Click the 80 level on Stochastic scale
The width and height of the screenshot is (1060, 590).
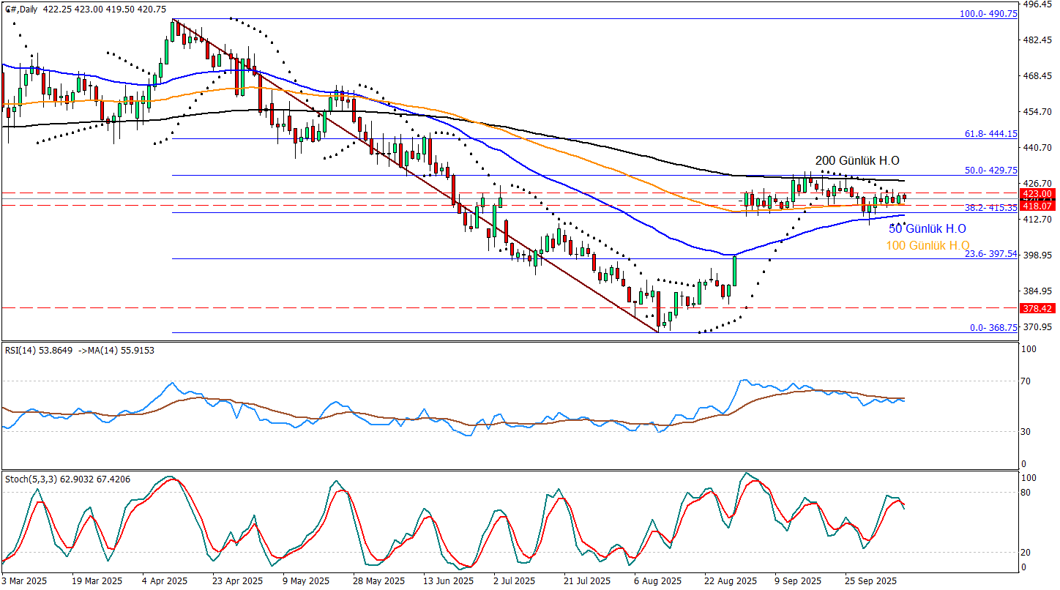[1031, 493]
